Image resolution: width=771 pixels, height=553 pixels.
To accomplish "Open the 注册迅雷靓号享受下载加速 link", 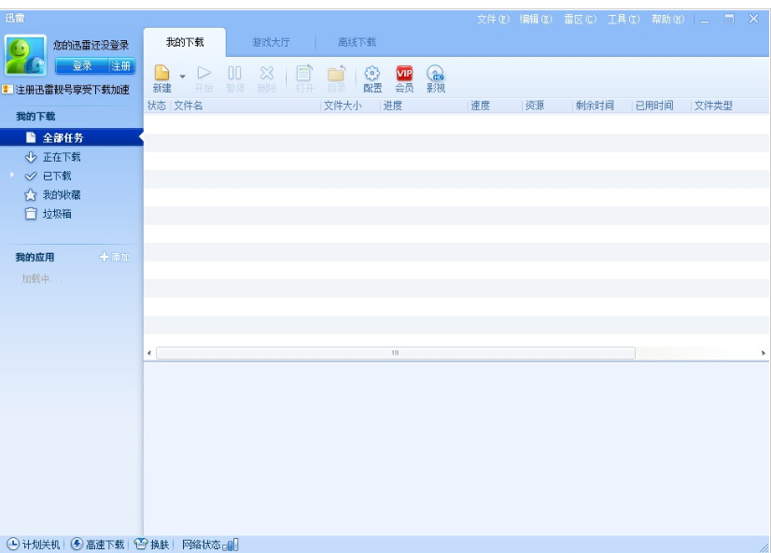I will click(72, 90).
